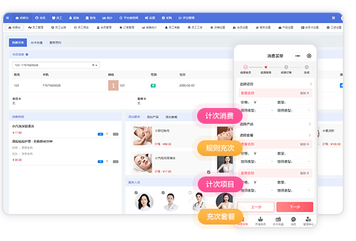356x241 pixels.
Task: Open 财务 in the top blue navigation
Action: tap(90, 18)
